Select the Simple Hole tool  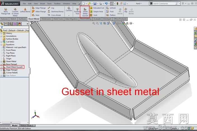point(96,11)
